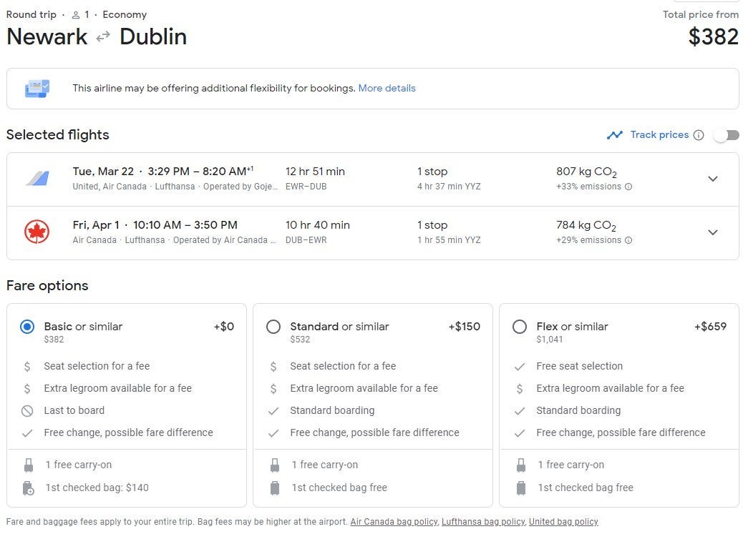Click dollar icon for Basic extra legroom
Image resolution: width=748 pixels, height=534 pixels.
point(27,389)
